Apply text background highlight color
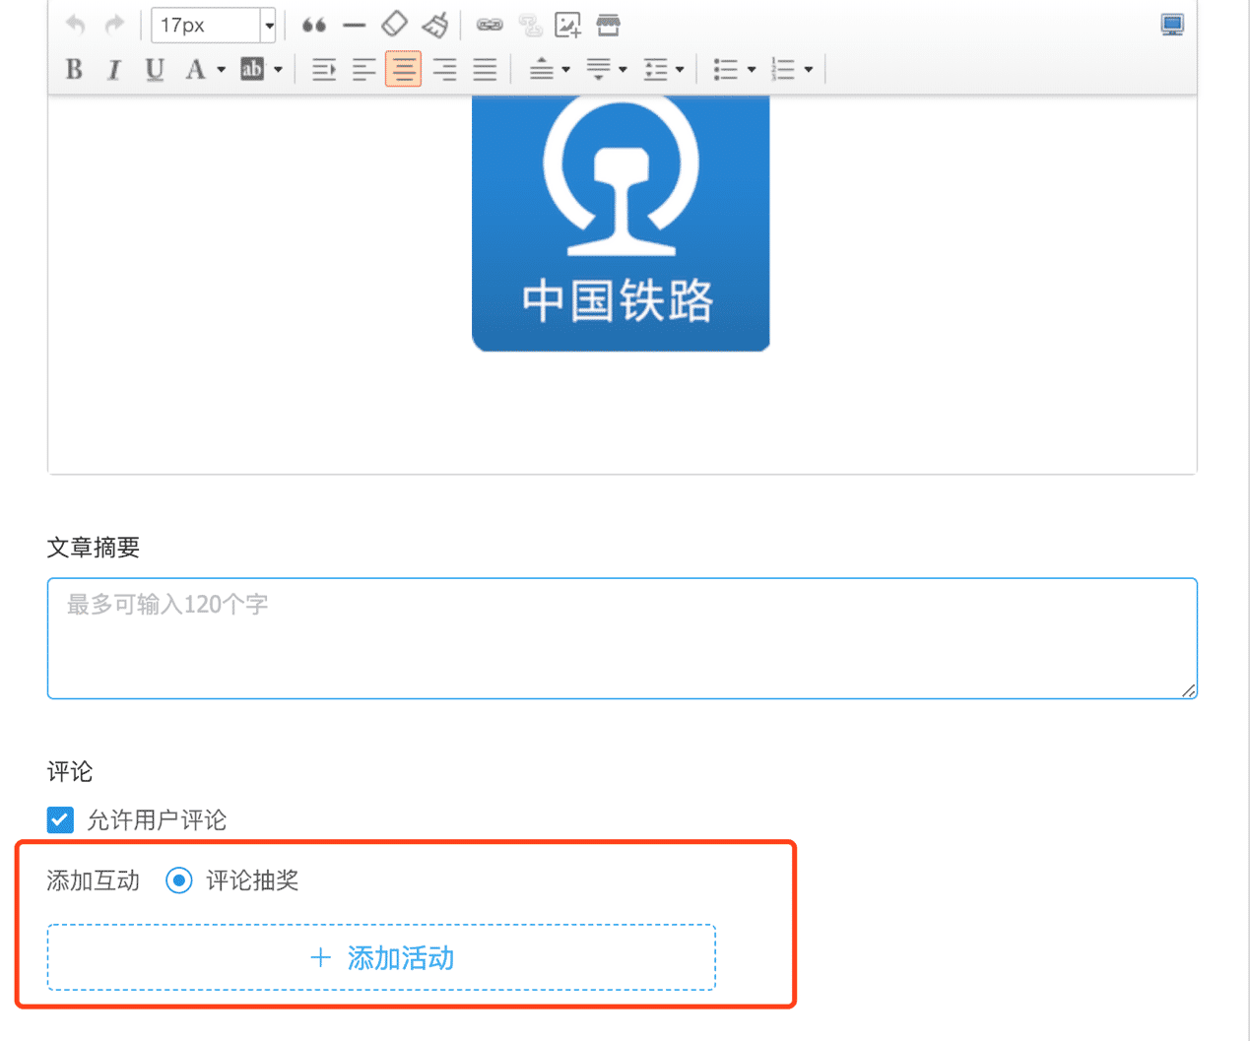 (x=252, y=69)
